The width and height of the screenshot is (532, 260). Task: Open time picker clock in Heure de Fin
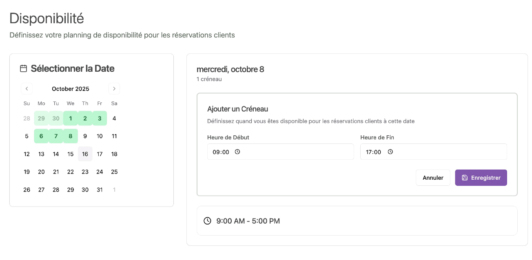[x=390, y=152]
